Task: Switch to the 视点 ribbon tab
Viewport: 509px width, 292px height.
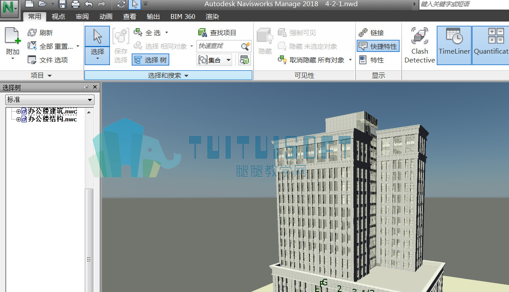Action: click(58, 17)
